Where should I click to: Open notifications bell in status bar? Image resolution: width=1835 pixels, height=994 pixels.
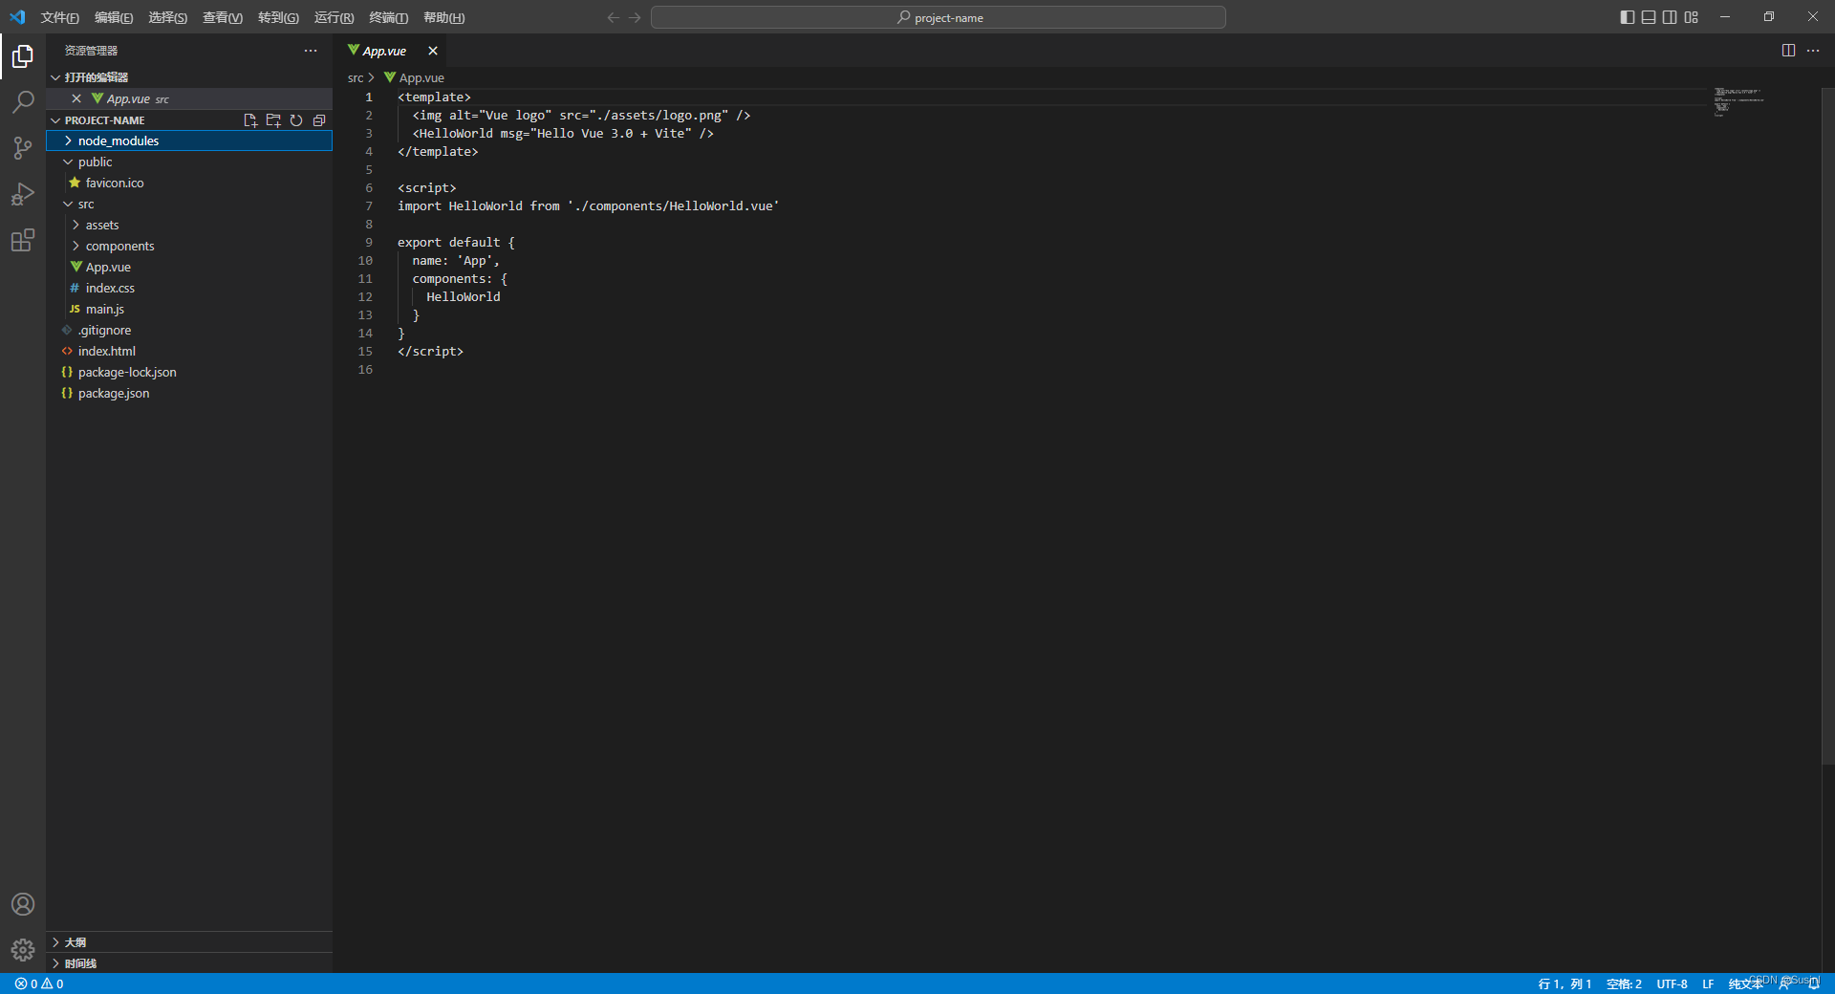pos(1814,983)
